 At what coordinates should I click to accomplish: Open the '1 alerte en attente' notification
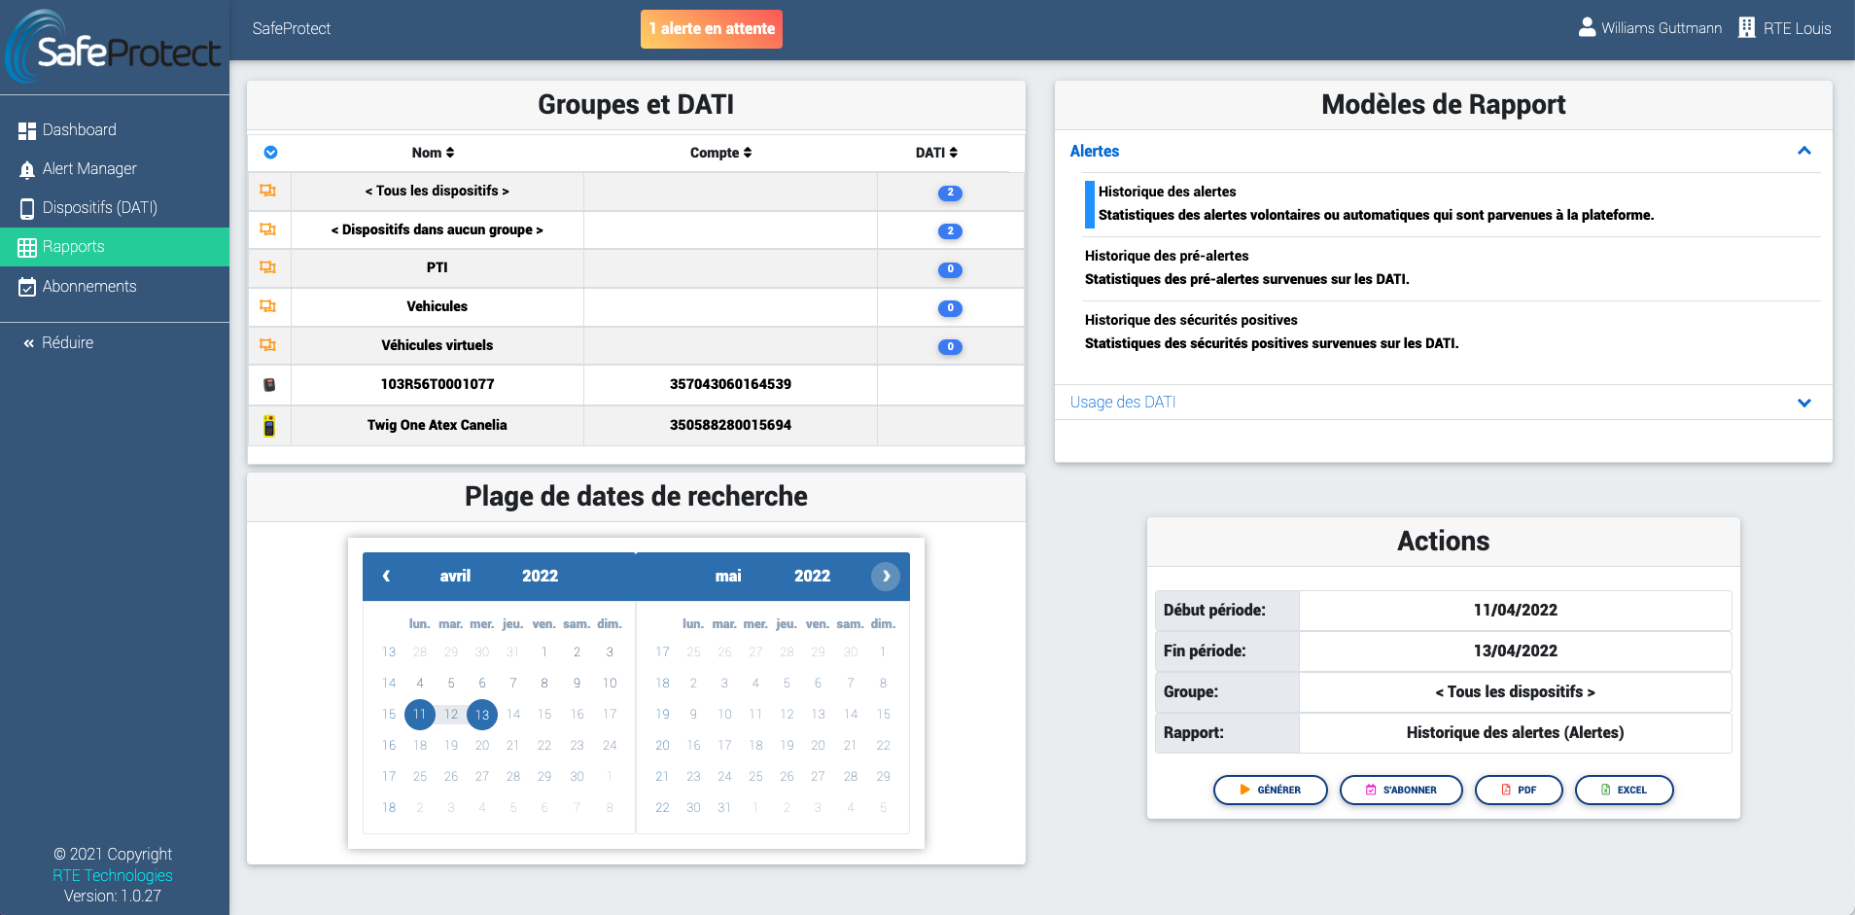click(x=712, y=29)
